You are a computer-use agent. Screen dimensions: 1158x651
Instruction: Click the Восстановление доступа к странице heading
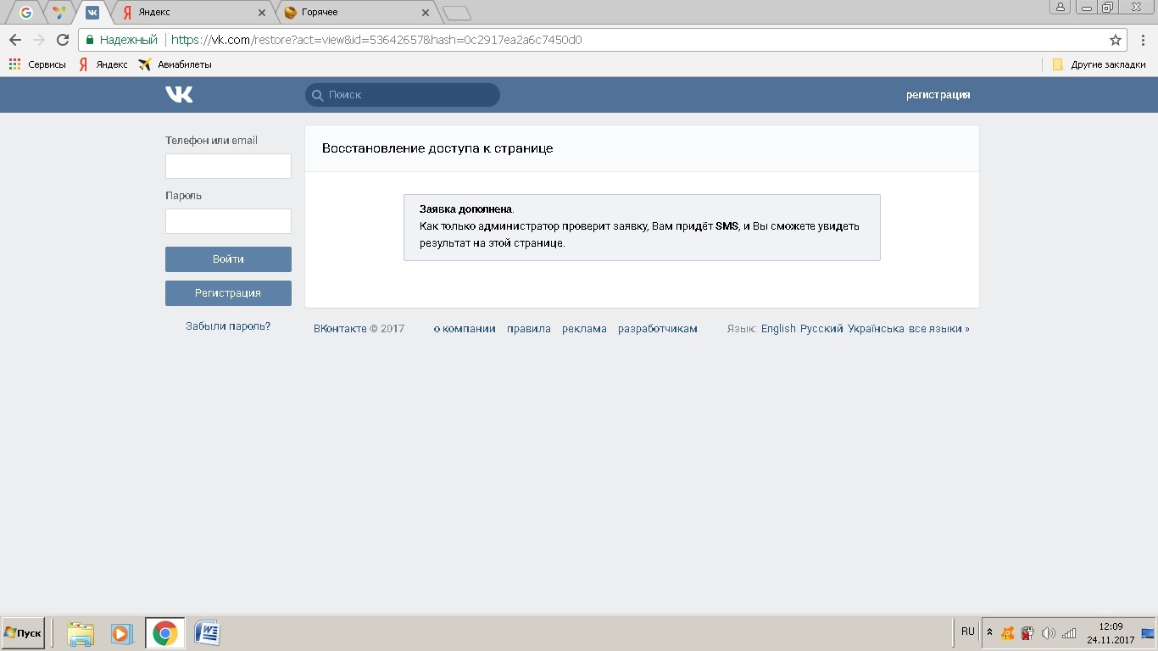[x=437, y=148]
